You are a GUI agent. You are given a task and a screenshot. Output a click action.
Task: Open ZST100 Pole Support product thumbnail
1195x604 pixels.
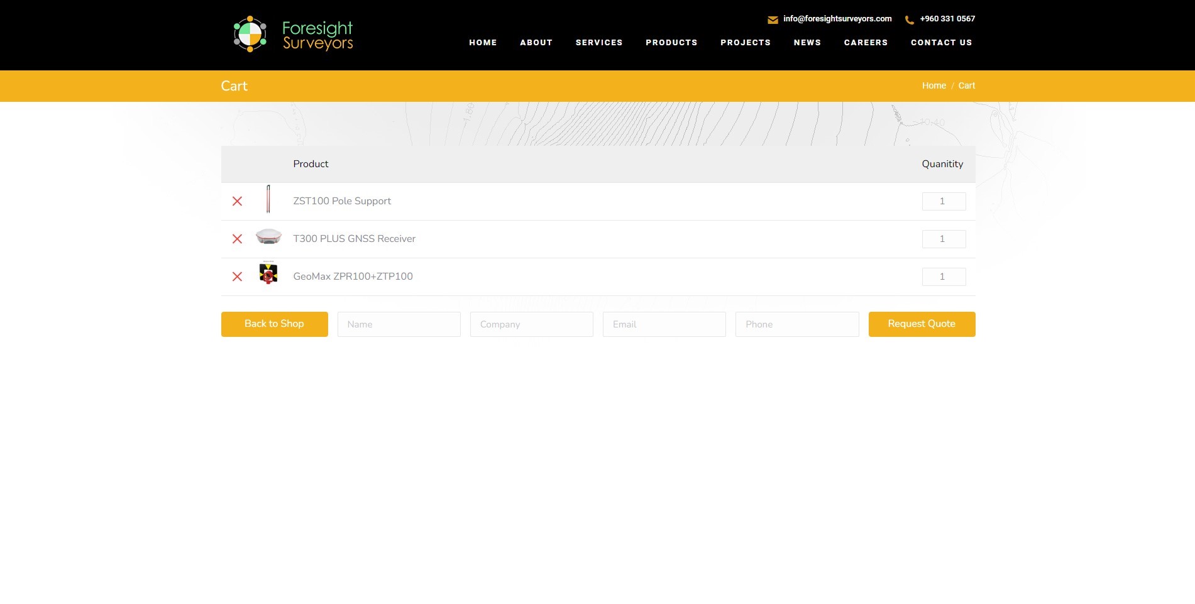(268, 199)
